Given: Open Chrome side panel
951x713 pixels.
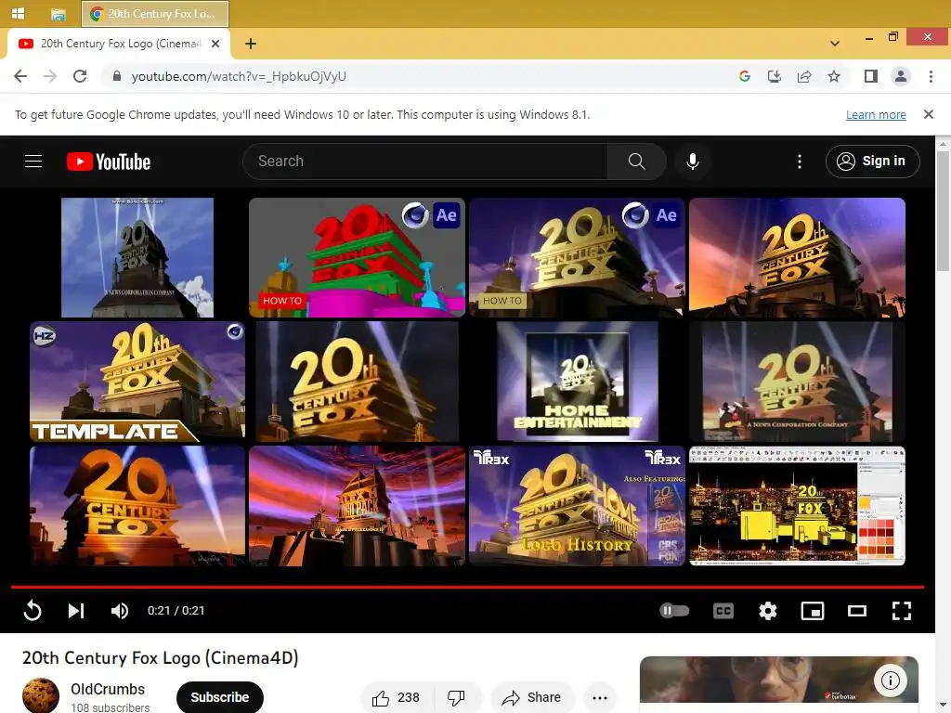Looking at the screenshot, I should [871, 76].
